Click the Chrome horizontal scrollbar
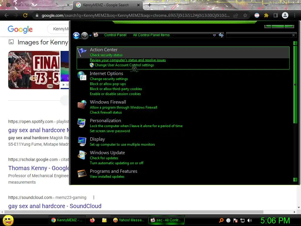 click(x=134, y=212)
